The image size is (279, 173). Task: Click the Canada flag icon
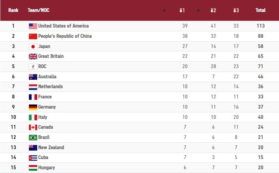(x=33, y=127)
